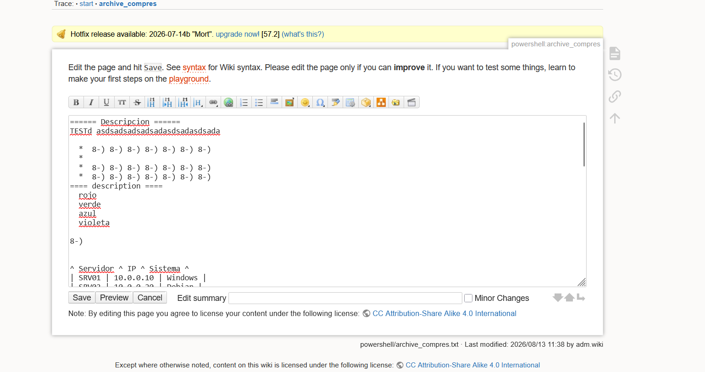This screenshot has height=372, width=705.
Task: Click the bell icon in the hotfix notice
Action: [x=61, y=34]
